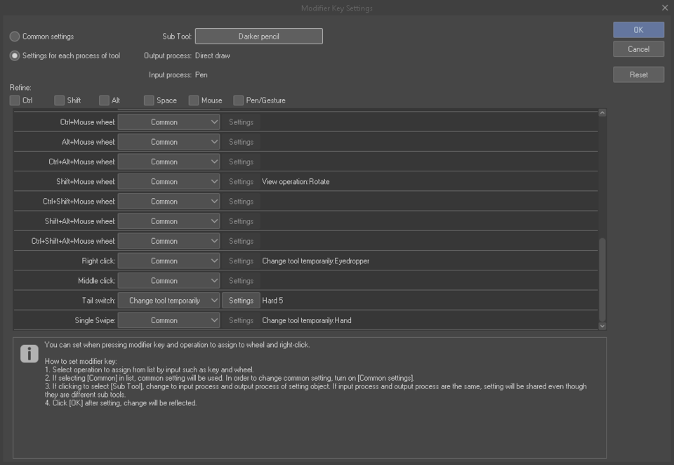674x465 pixels.
Task: Enable the Shift refine checkbox
Action: pyautogui.click(x=60, y=100)
